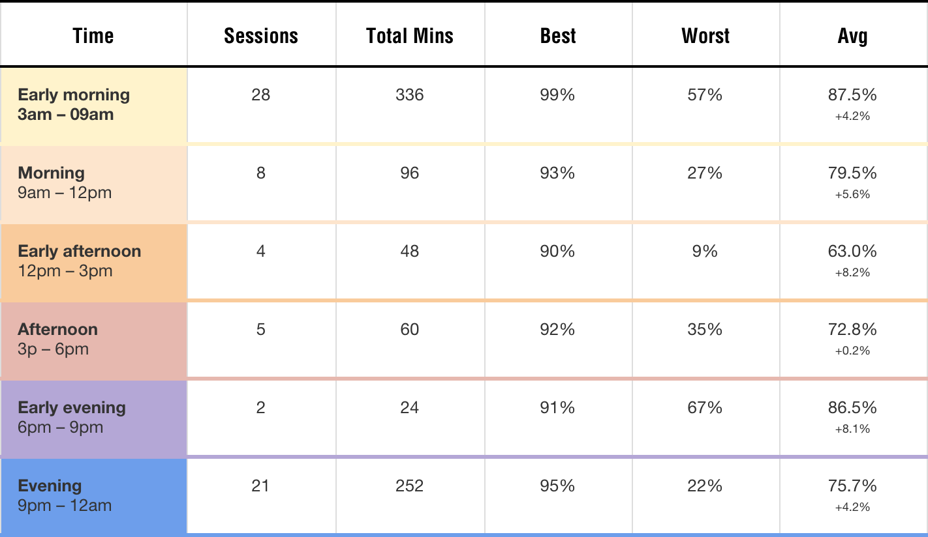928x537 pixels.
Task: Select the Early afternoon 12pm – 3pm label
Action: point(79,261)
